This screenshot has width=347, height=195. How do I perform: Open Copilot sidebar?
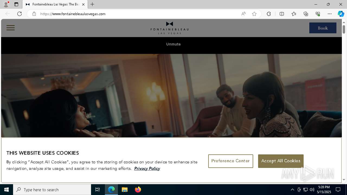[x=341, y=14]
